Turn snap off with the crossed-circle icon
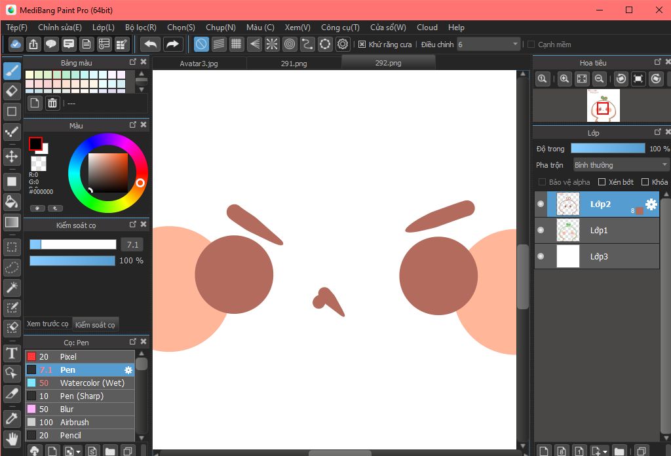Viewport: 671px width, 456px height. pos(201,44)
